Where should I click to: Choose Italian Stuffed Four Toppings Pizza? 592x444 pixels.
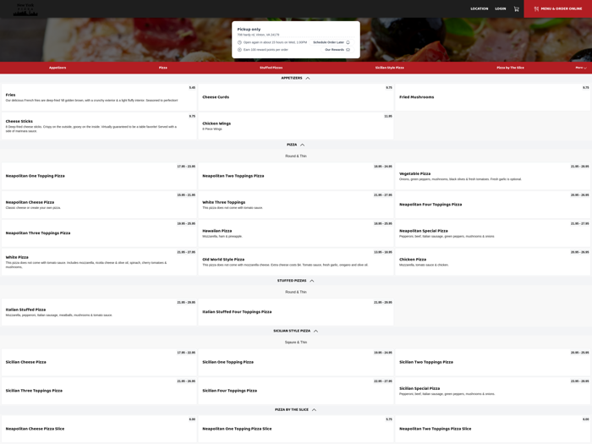296,312
